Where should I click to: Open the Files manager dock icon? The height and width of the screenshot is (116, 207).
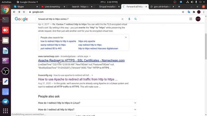point(5,40)
